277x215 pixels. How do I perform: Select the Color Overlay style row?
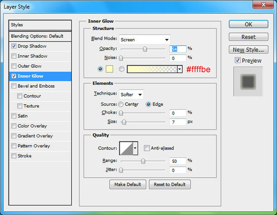pyautogui.click(x=40, y=126)
